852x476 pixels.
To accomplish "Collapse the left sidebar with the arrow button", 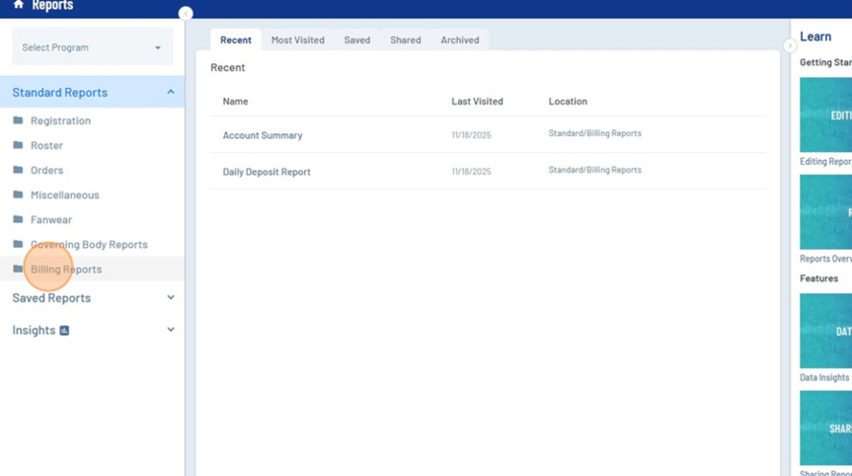I will (x=186, y=14).
